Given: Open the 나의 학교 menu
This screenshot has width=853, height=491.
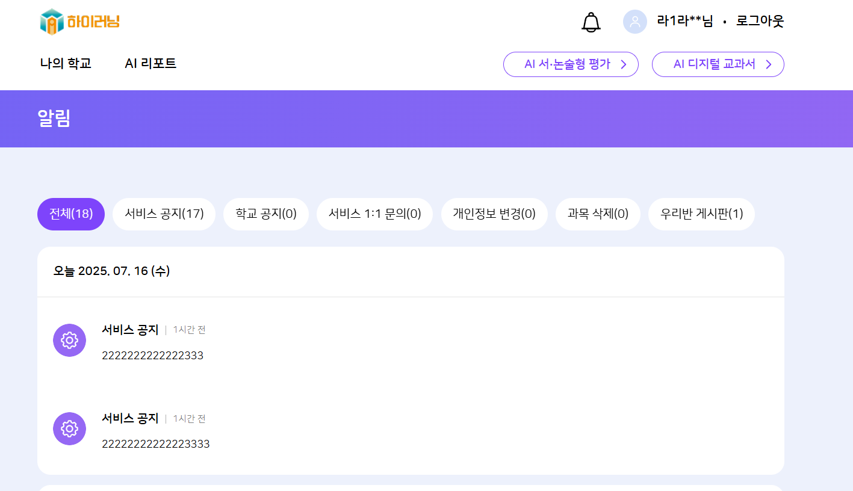Looking at the screenshot, I should [66, 64].
